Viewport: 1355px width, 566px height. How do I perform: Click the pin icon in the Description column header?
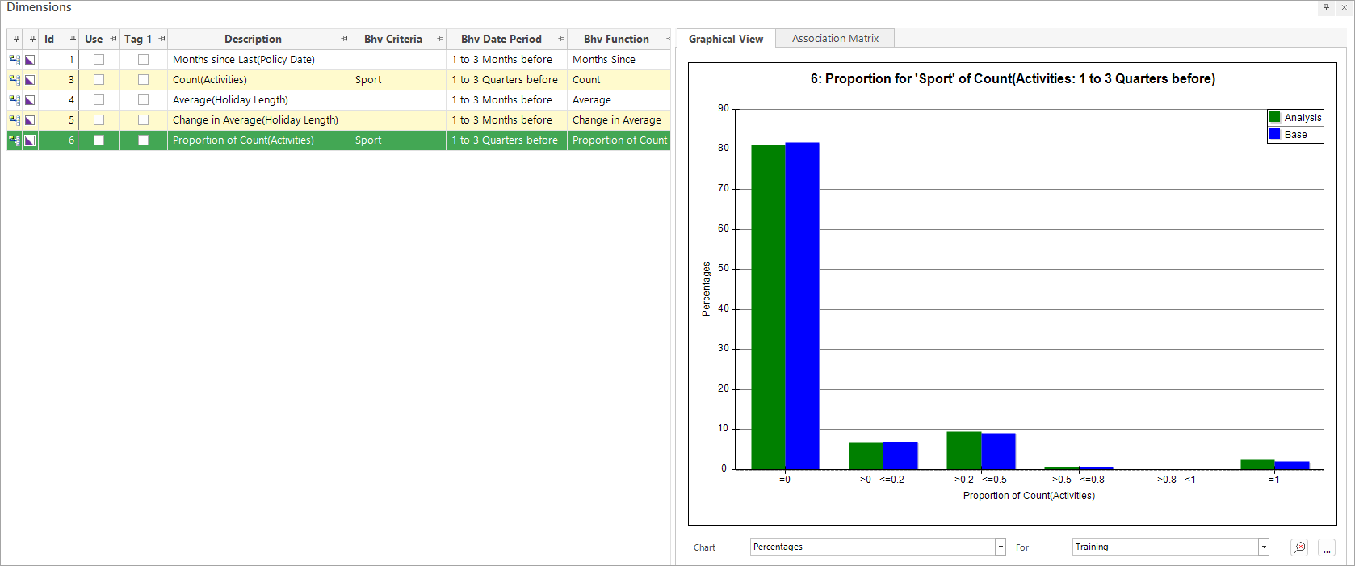(x=344, y=39)
